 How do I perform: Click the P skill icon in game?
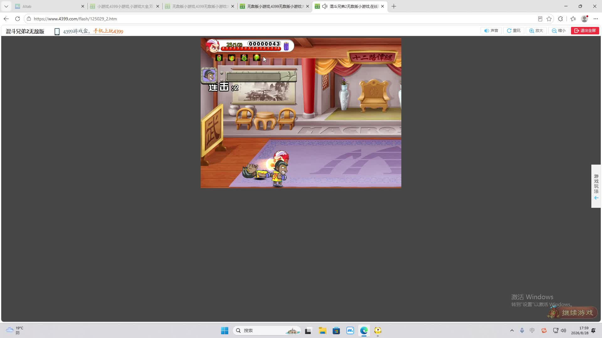point(256,58)
